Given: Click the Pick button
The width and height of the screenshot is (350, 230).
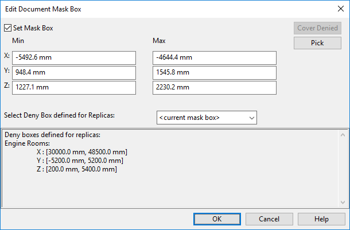Looking at the screenshot, I should tap(317, 43).
